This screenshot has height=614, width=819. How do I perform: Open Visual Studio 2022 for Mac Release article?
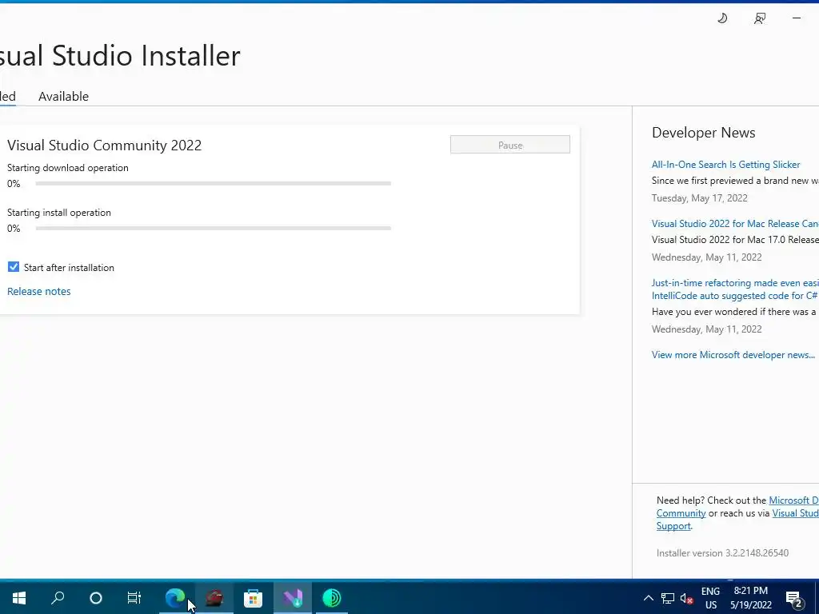click(735, 224)
